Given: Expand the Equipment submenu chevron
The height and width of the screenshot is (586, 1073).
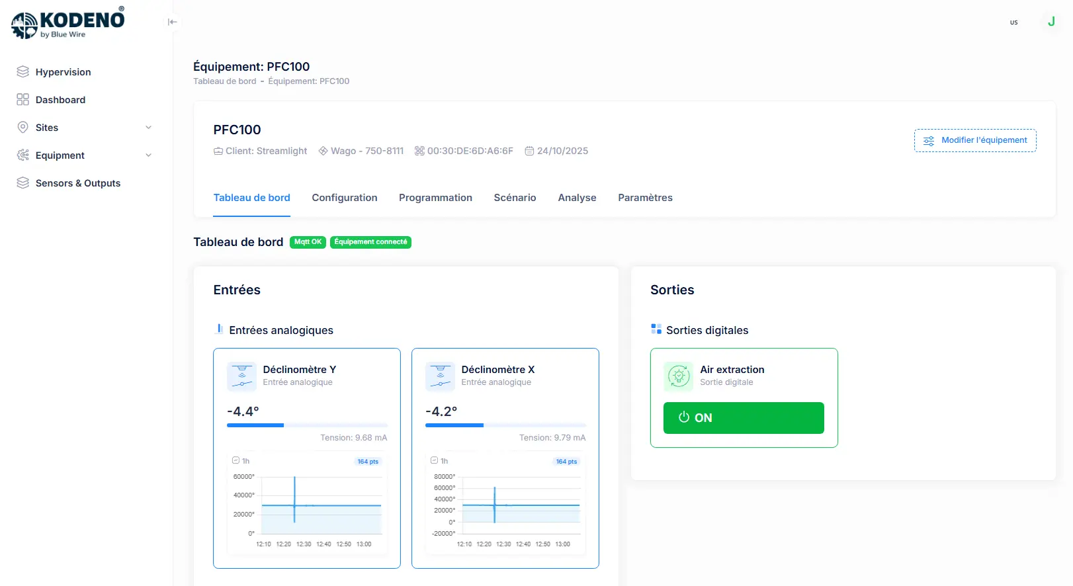Looking at the screenshot, I should pyautogui.click(x=148, y=155).
